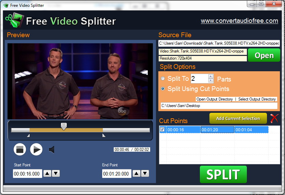Click the title bar app icon
This screenshot has height=195, width=285.
pos(6,5)
